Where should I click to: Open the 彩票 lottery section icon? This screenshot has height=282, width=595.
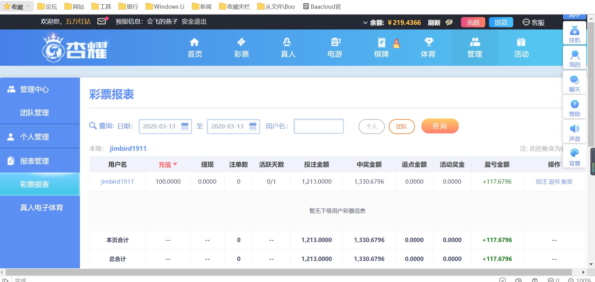tap(241, 42)
